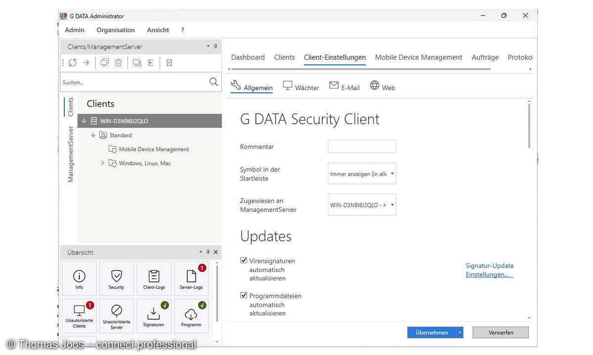Image resolution: width=593 pixels, height=355 pixels.
Task: Open the Programm update status tile
Action: (191, 315)
